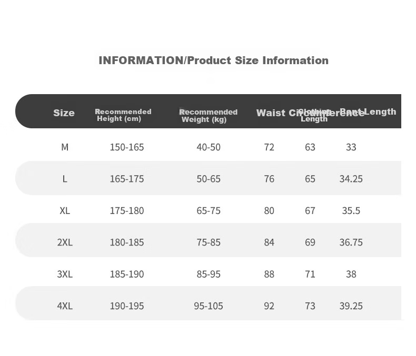Select the 3XL size label
Viewport: 416px width, 356px height.
[x=65, y=274]
